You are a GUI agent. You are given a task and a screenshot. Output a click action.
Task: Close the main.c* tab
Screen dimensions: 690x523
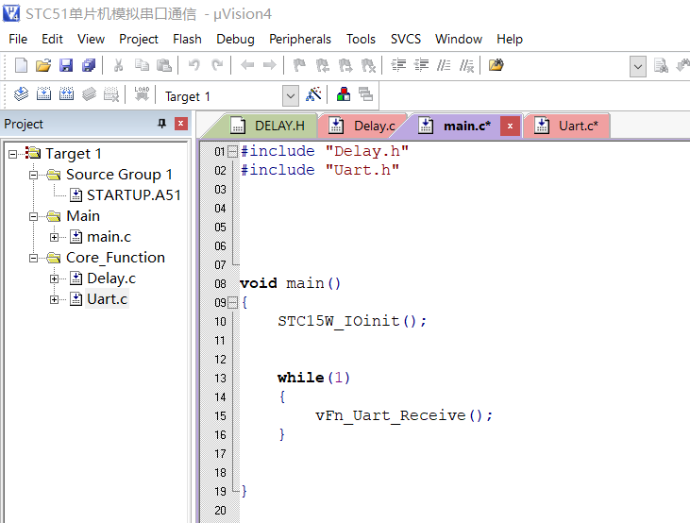tap(510, 127)
